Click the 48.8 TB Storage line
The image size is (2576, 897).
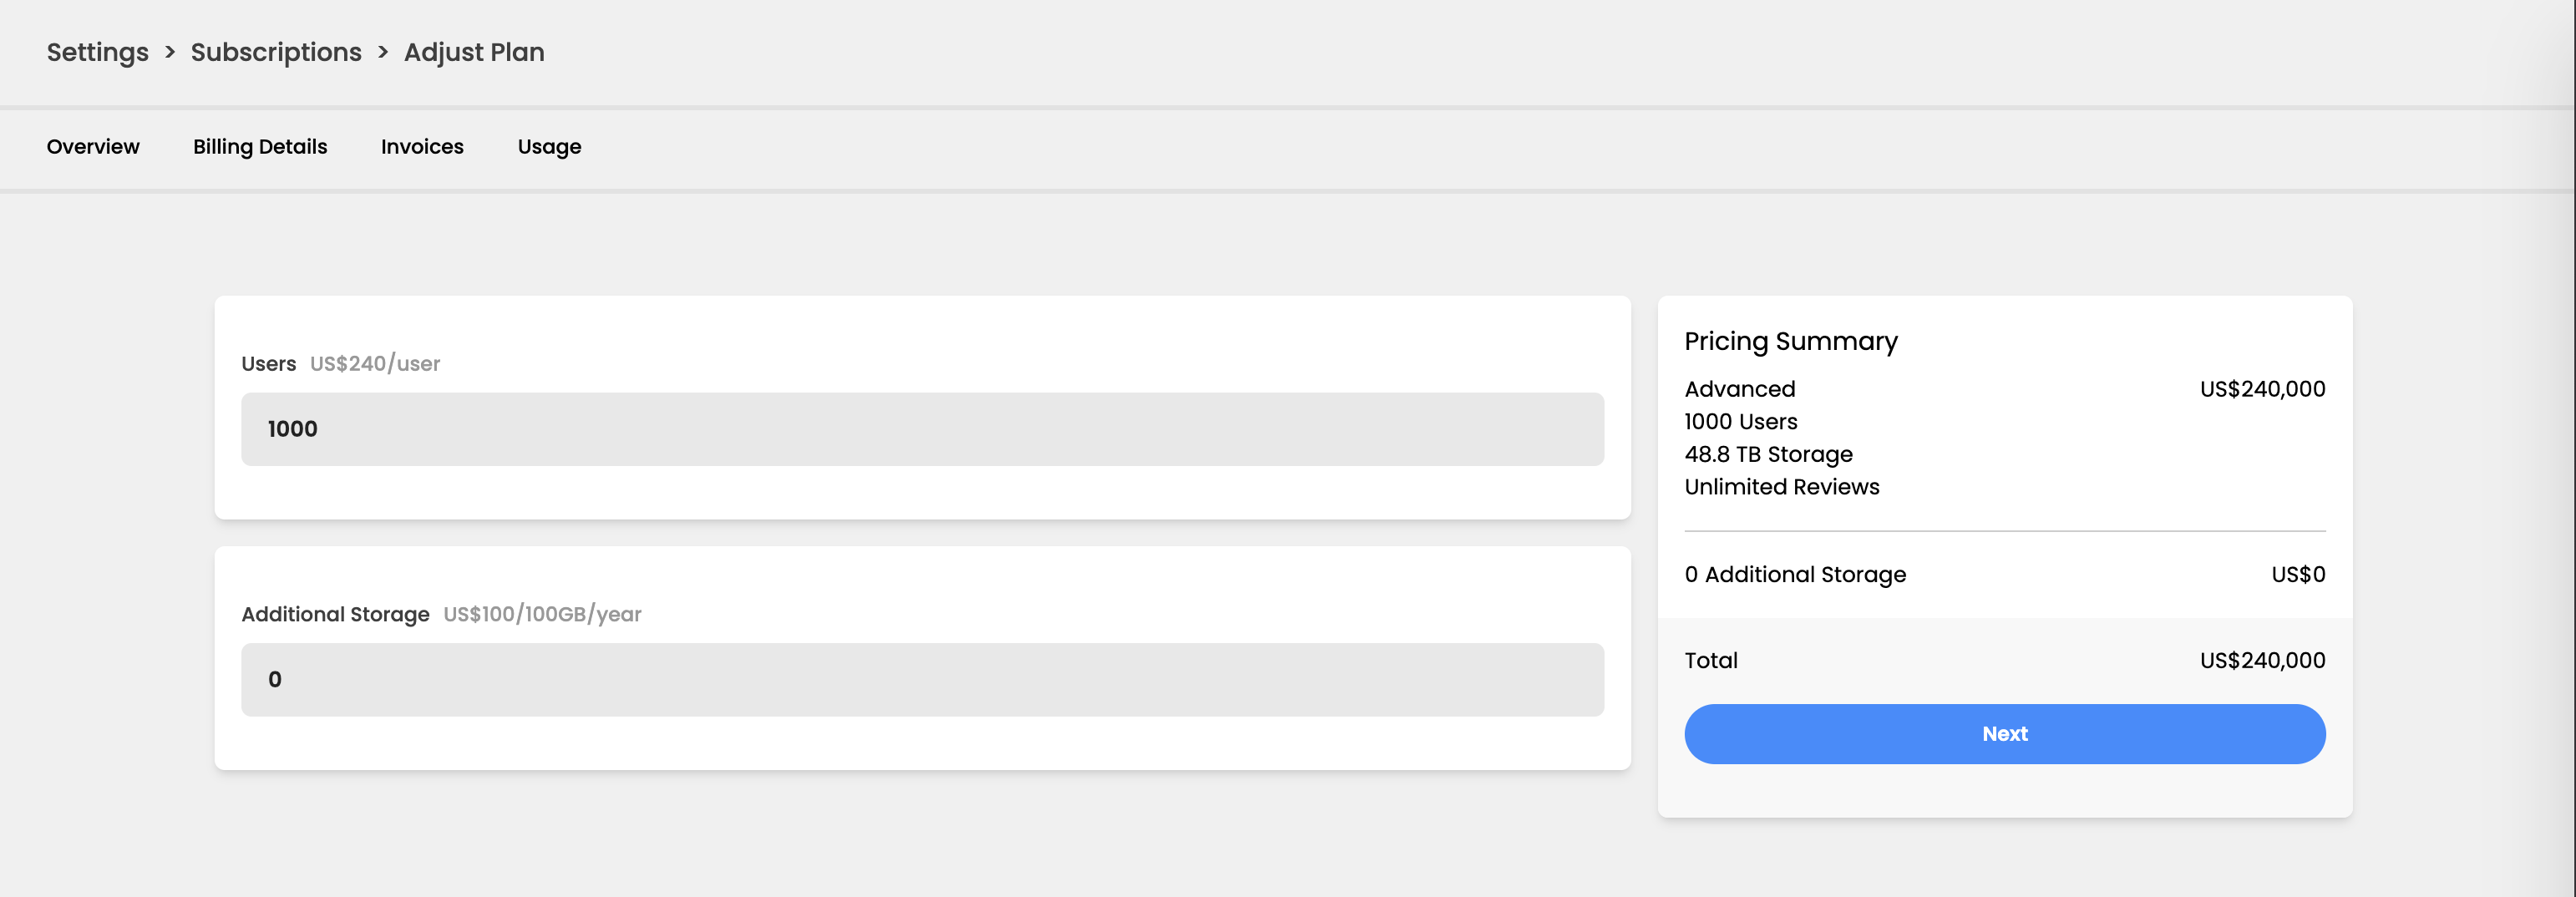pos(1768,454)
